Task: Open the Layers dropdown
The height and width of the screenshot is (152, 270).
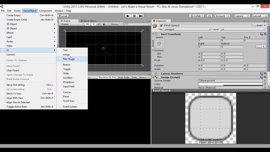Action: pos(242,16)
